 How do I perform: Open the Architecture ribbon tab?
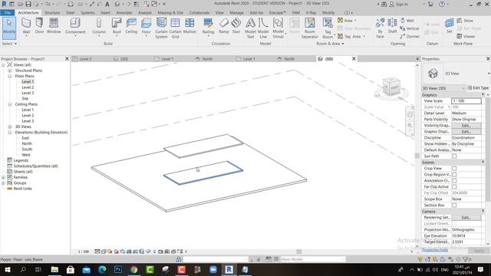coord(28,12)
